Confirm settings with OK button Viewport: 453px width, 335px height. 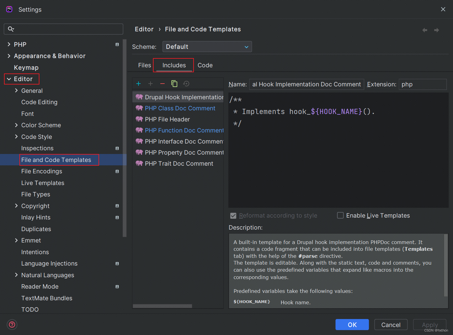[x=352, y=325]
